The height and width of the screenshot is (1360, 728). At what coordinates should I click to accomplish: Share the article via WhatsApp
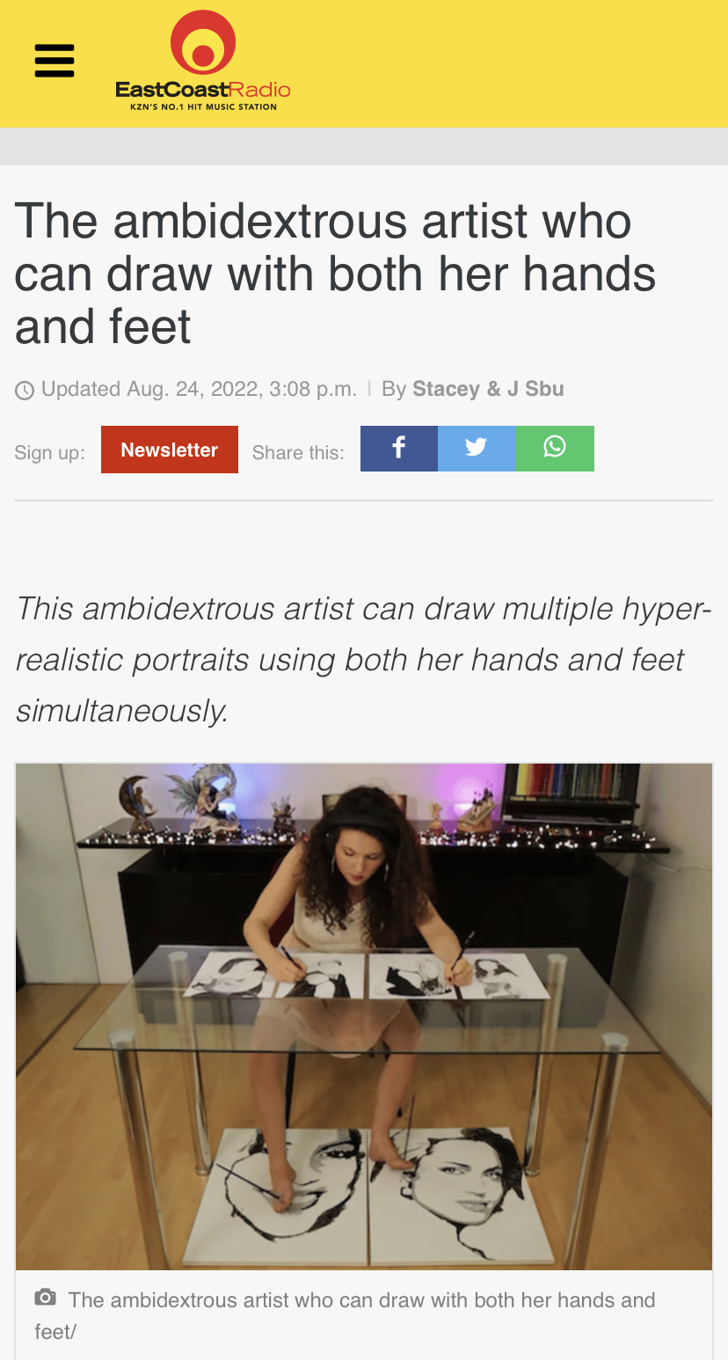point(555,449)
